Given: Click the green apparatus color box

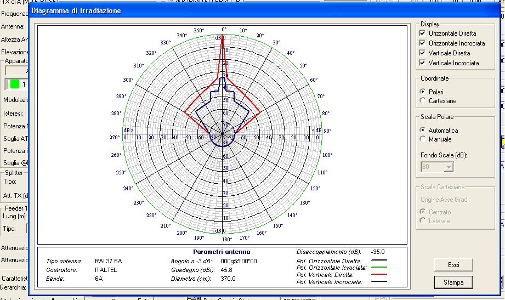Looking at the screenshot, I should [15, 84].
